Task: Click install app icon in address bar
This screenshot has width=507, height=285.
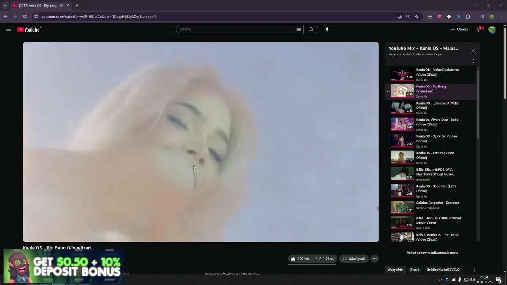Action: (x=400, y=17)
